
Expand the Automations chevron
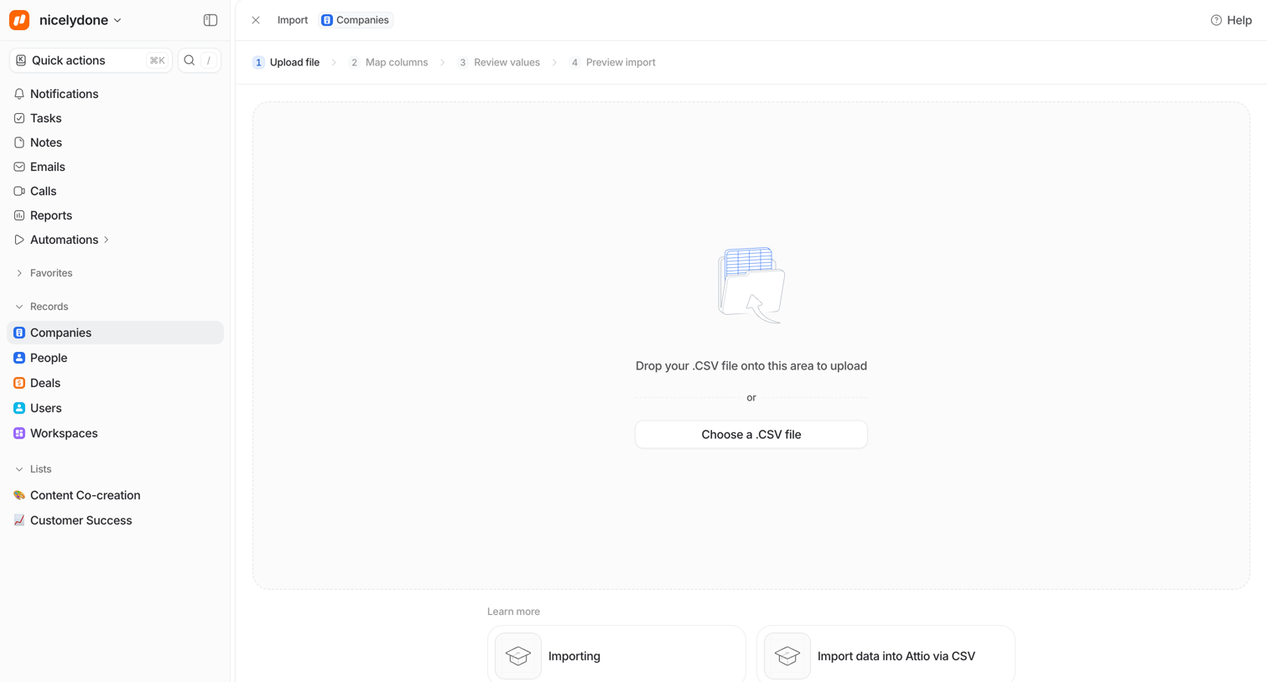(x=107, y=240)
